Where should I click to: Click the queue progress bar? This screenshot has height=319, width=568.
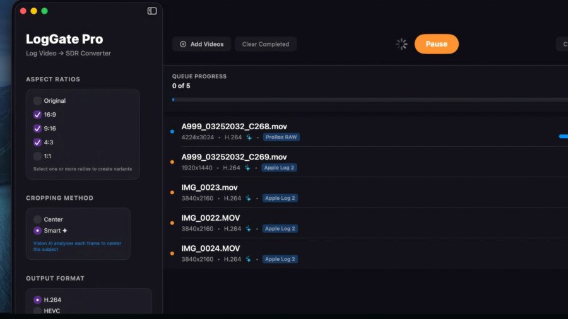tap(370, 100)
